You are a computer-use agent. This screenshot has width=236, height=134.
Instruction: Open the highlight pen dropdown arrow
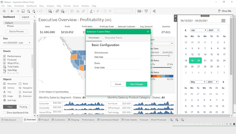coord(94,11)
